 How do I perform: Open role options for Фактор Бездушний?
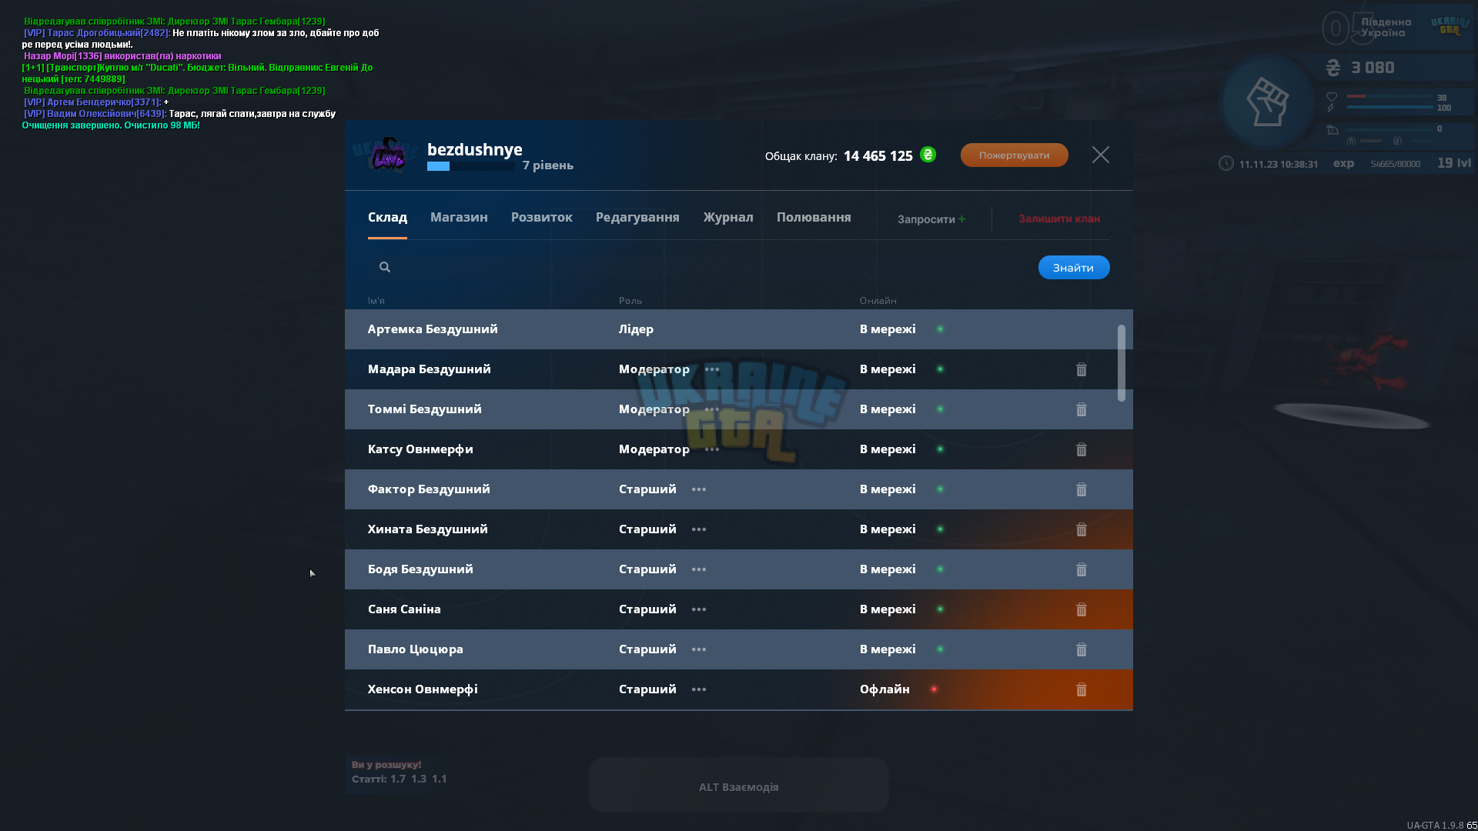tap(699, 489)
